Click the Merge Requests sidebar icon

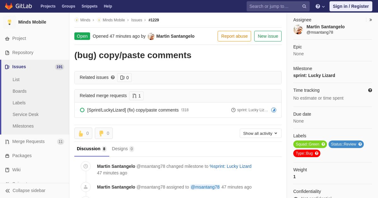click(x=7, y=141)
